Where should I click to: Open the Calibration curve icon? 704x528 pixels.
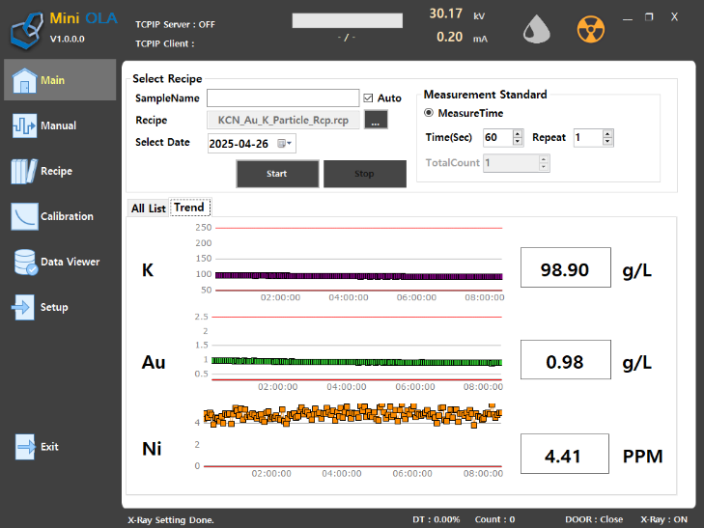point(24,216)
